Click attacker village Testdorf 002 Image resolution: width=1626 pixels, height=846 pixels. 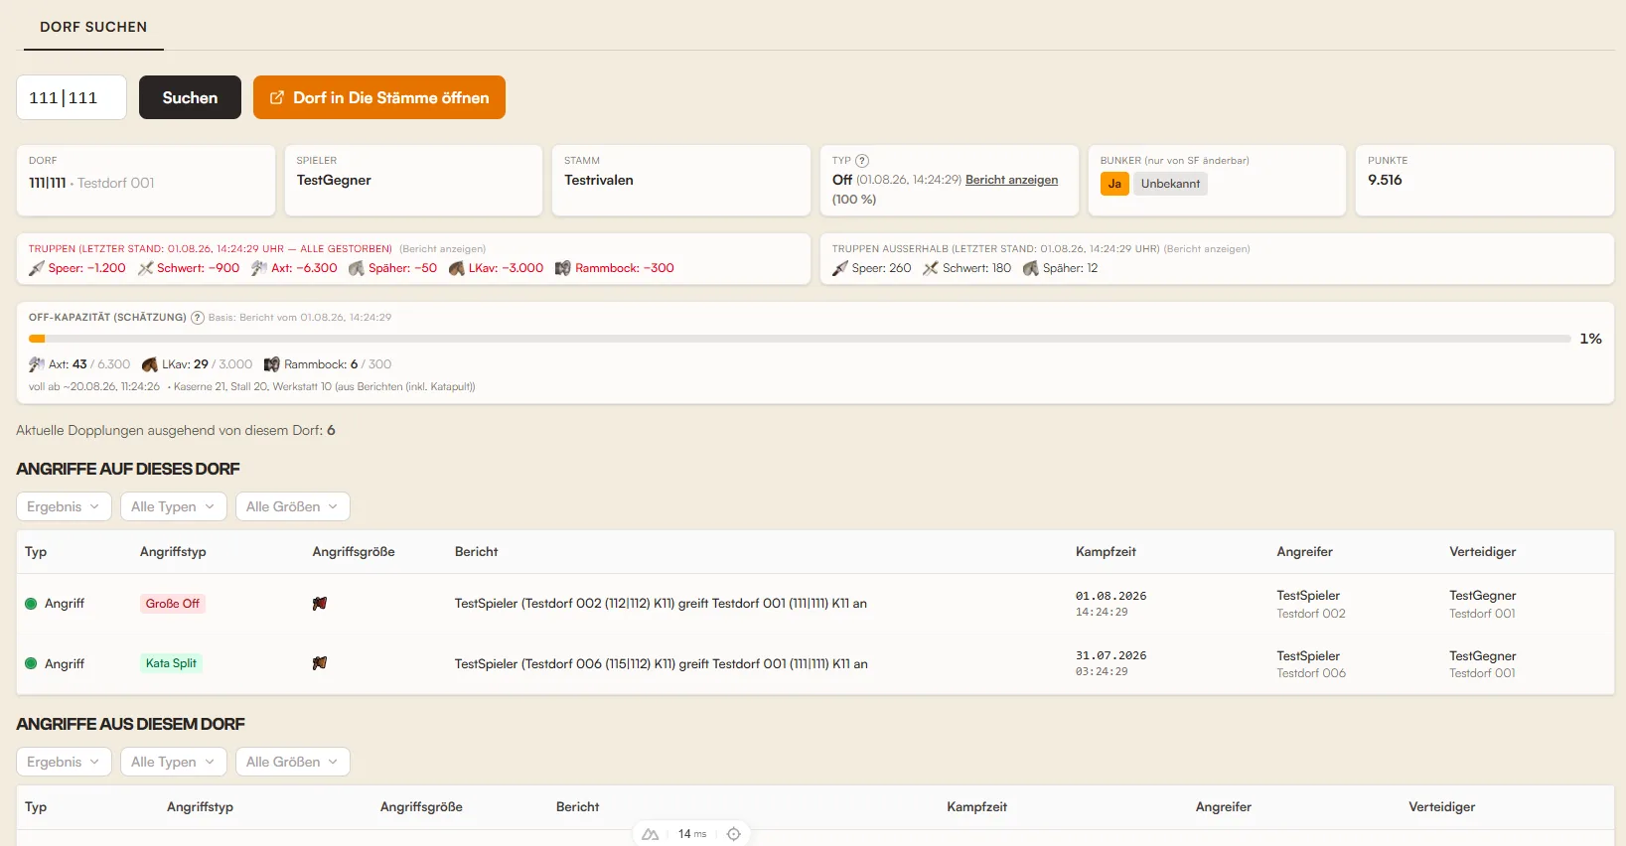pos(1311,614)
